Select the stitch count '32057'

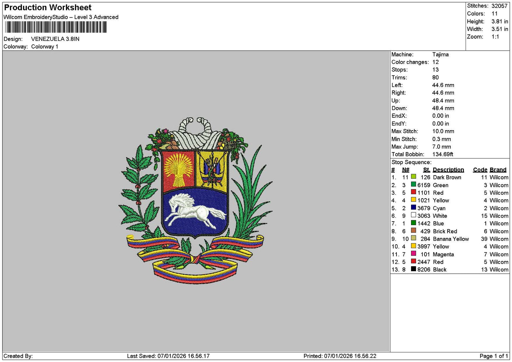pyautogui.click(x=500, y=6)
